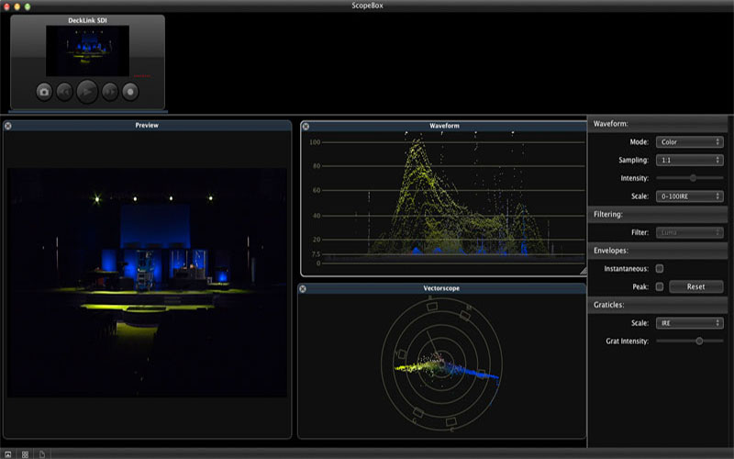Step backward with the rewind button
This screenshot has width=734, height=459.
pos(64,92)
